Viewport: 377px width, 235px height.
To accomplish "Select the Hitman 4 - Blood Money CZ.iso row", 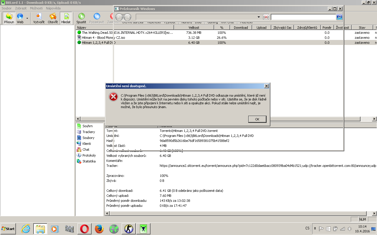I will [226, 38].
